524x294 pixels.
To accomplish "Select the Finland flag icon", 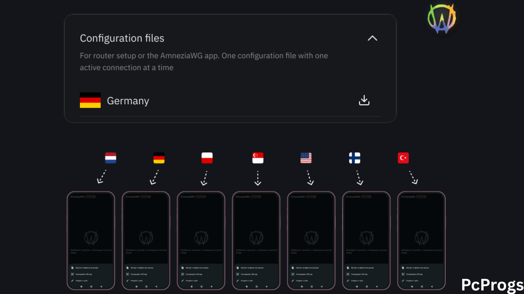I will [x=355, y=158].
